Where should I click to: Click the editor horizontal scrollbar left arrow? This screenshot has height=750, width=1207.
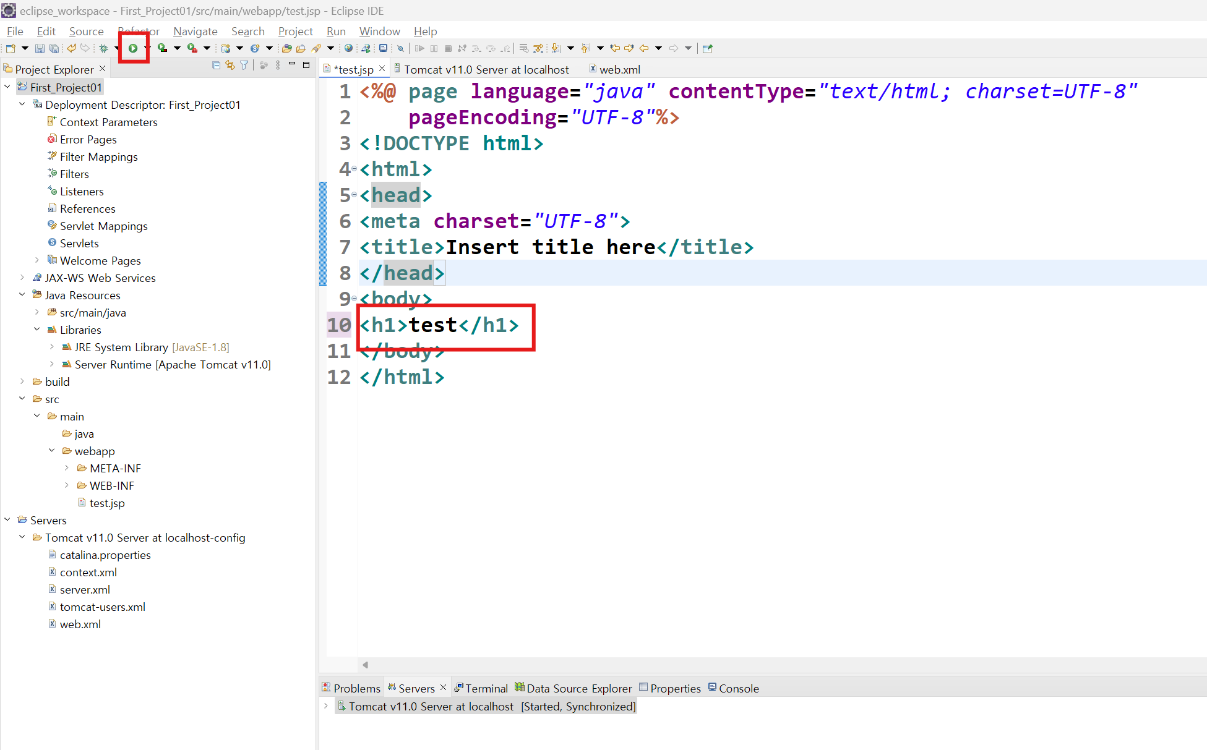[366, 665]
